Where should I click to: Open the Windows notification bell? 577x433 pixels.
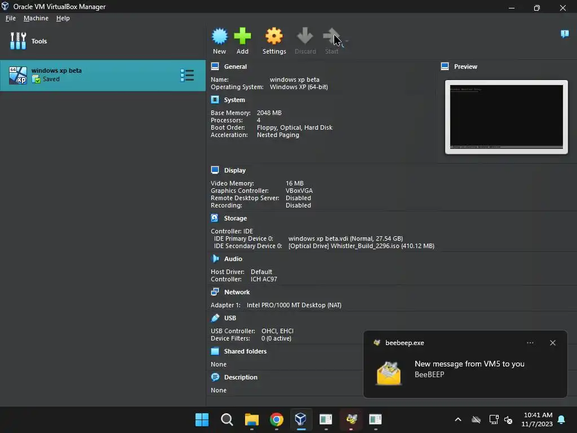click(562, 419)
